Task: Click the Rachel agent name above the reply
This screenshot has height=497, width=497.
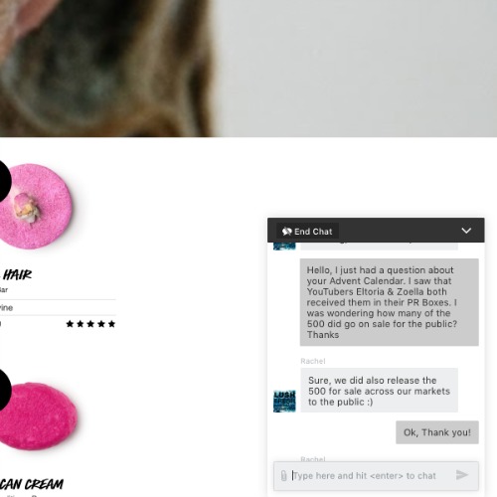Action: click(x=313, y=361)
